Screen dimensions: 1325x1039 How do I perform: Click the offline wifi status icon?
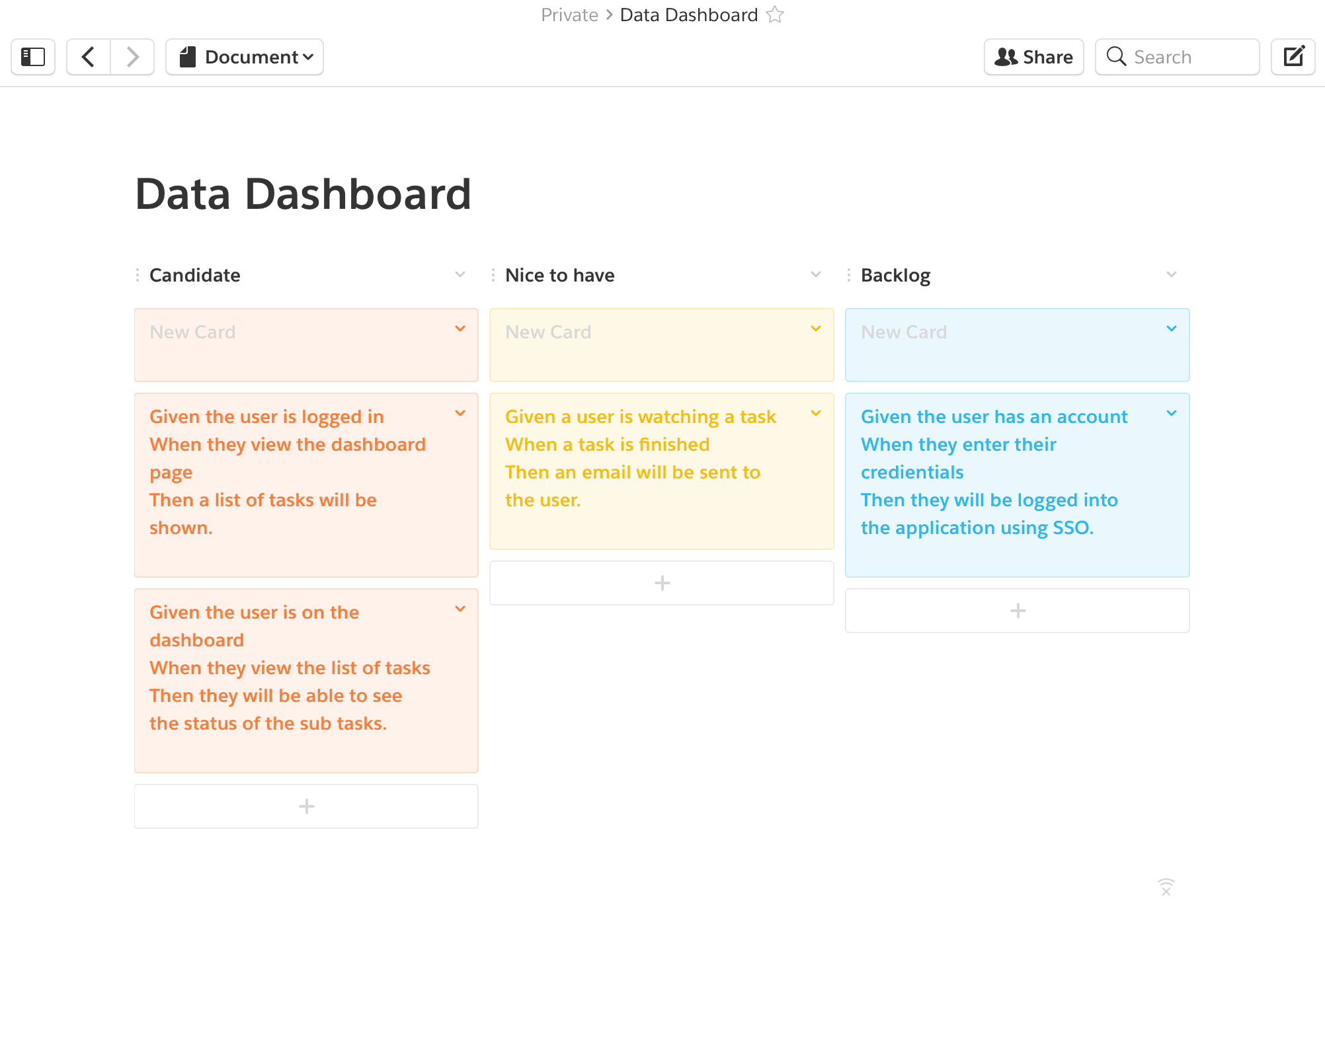pos(1166,887)
